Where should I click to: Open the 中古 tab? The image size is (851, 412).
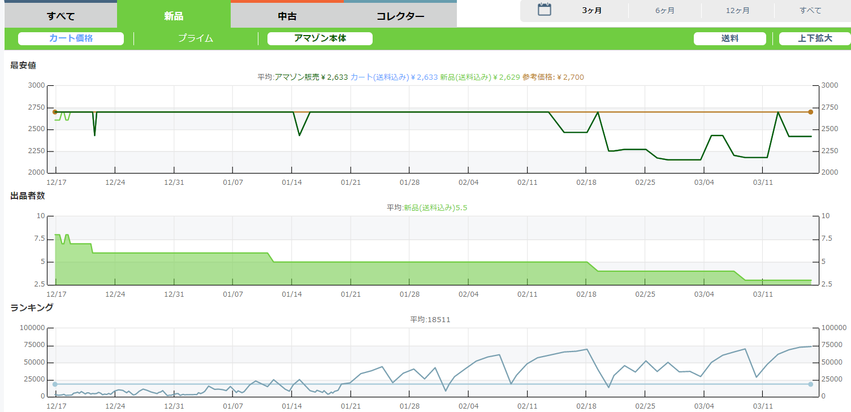coord(287,16)
